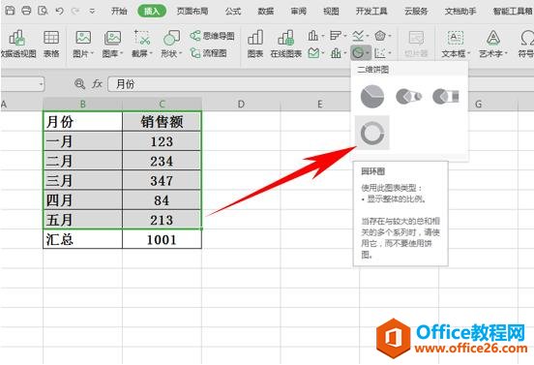
Task: Open Print Preview from quick access toolbar
Action: (x=43, y=11)
